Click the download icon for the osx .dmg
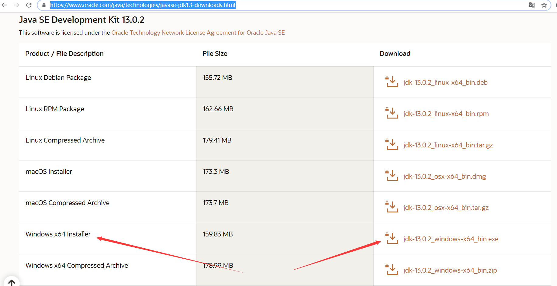 coord(392,176)
